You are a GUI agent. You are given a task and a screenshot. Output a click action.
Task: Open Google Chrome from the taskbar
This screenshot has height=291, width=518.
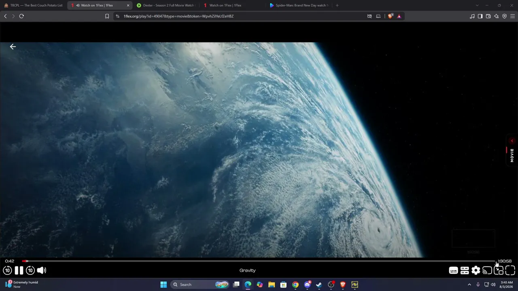pos(295,285)
